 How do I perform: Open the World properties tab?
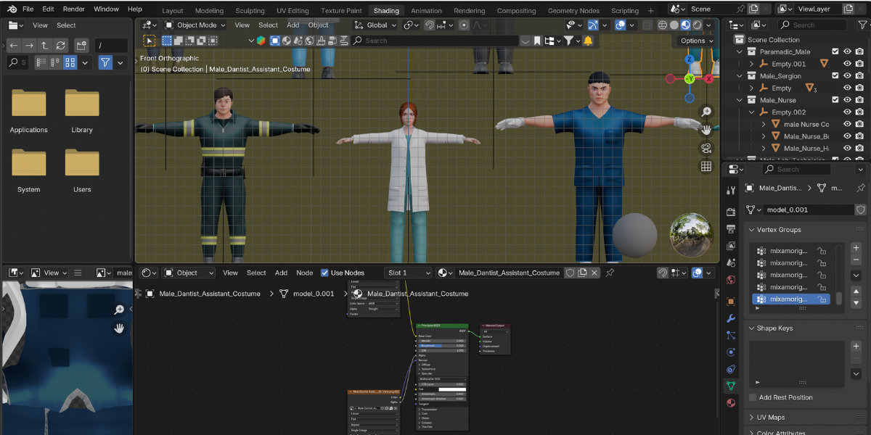(730, 279)
